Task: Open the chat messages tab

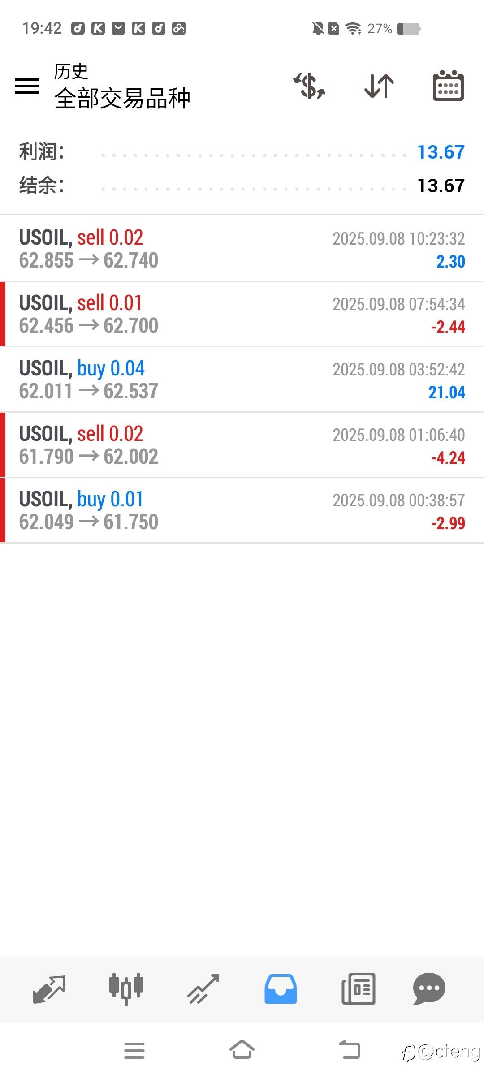Action: [x=429, y=988]
